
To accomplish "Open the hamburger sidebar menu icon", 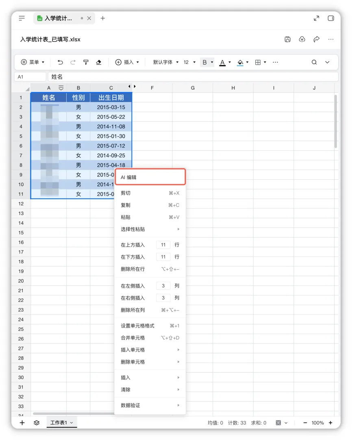I will pos(22,18).
